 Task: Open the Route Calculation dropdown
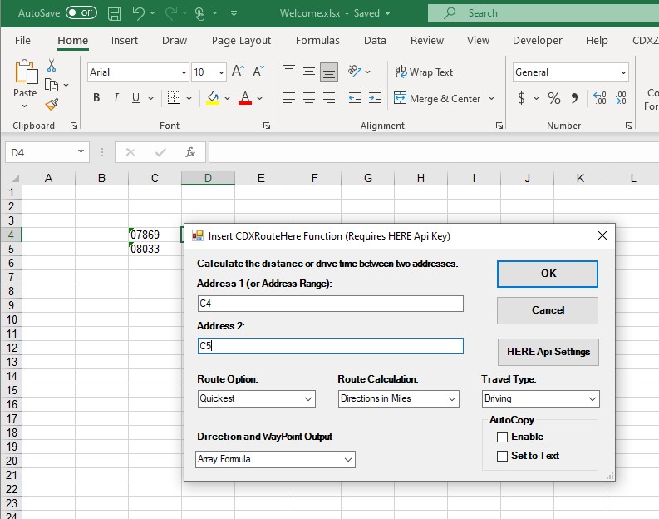pyautogui.click(x=452, y=398)
